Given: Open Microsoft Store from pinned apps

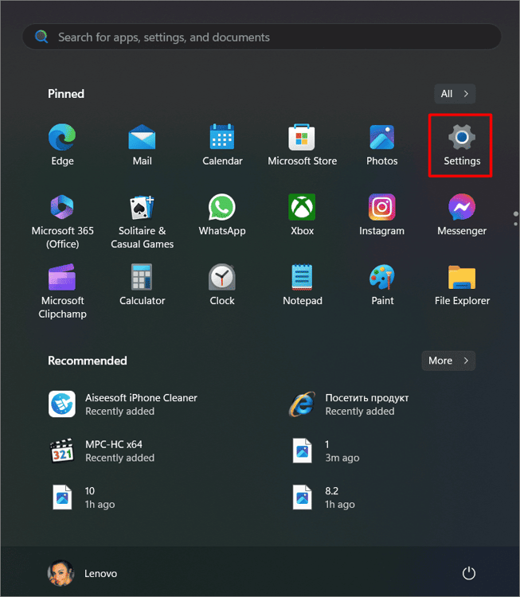Looking at the screenshot, I should [302, 139].
